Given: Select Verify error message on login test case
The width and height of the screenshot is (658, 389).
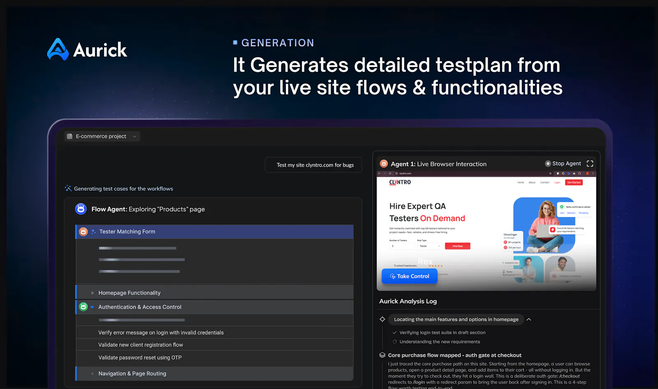Looking at the screenshot, I should pos(214,333).
